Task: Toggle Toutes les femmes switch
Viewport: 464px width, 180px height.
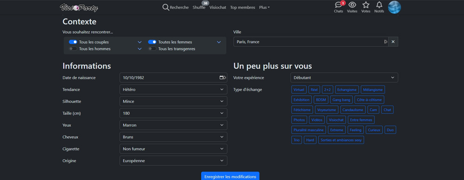Action: 152,42
